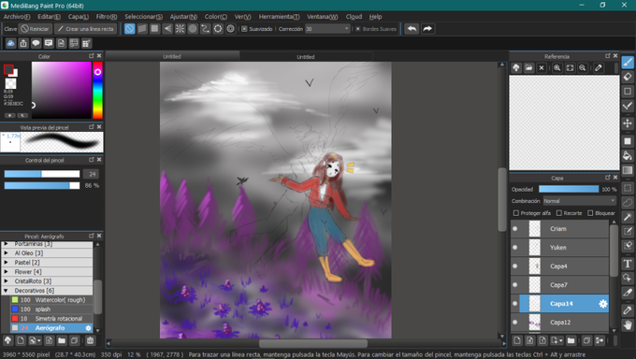Viewport: 636px width, 359px height.
Task: Adjust the brush size slider
Action: pos(42,174)
